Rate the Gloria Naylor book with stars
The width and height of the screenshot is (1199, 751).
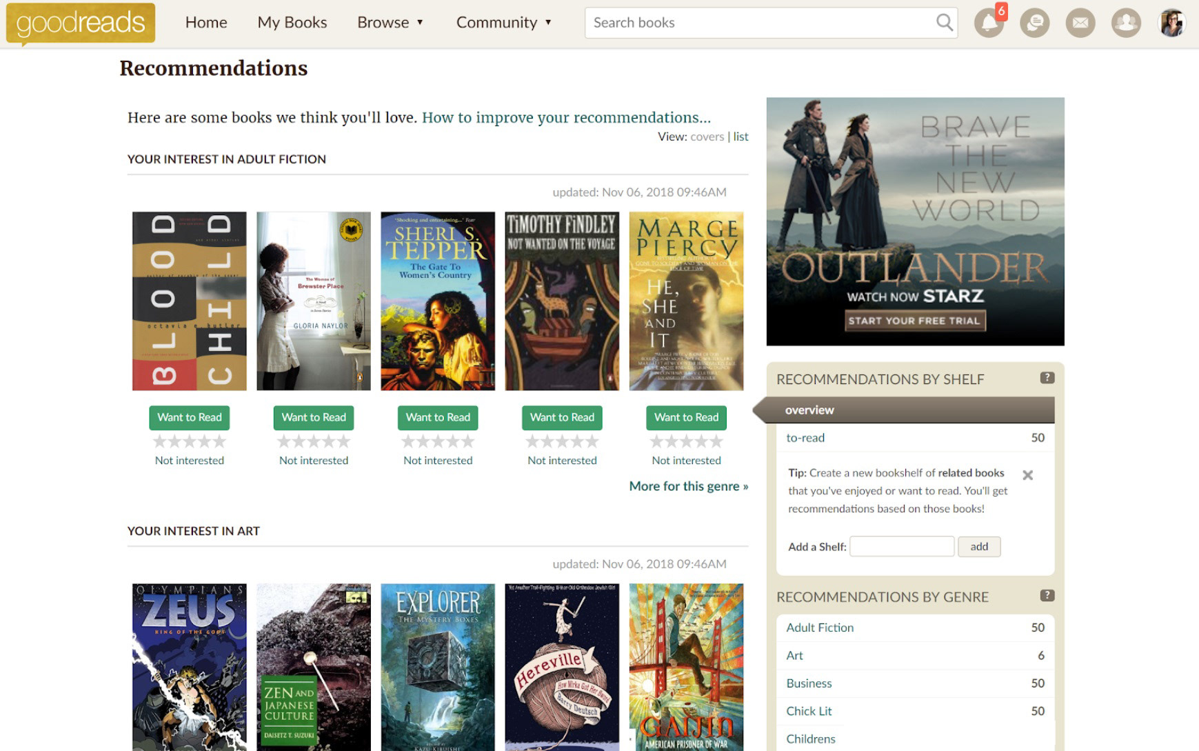(x=314, y=441)
